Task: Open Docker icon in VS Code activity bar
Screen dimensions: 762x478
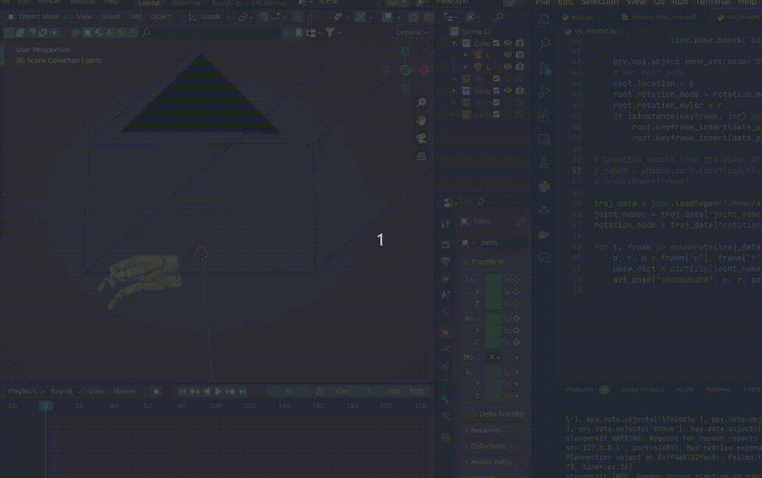Action: (544, 234)
